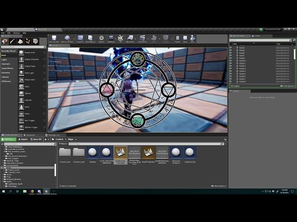Stop the play session
The image size is (297, 222).
click(185, 38)
